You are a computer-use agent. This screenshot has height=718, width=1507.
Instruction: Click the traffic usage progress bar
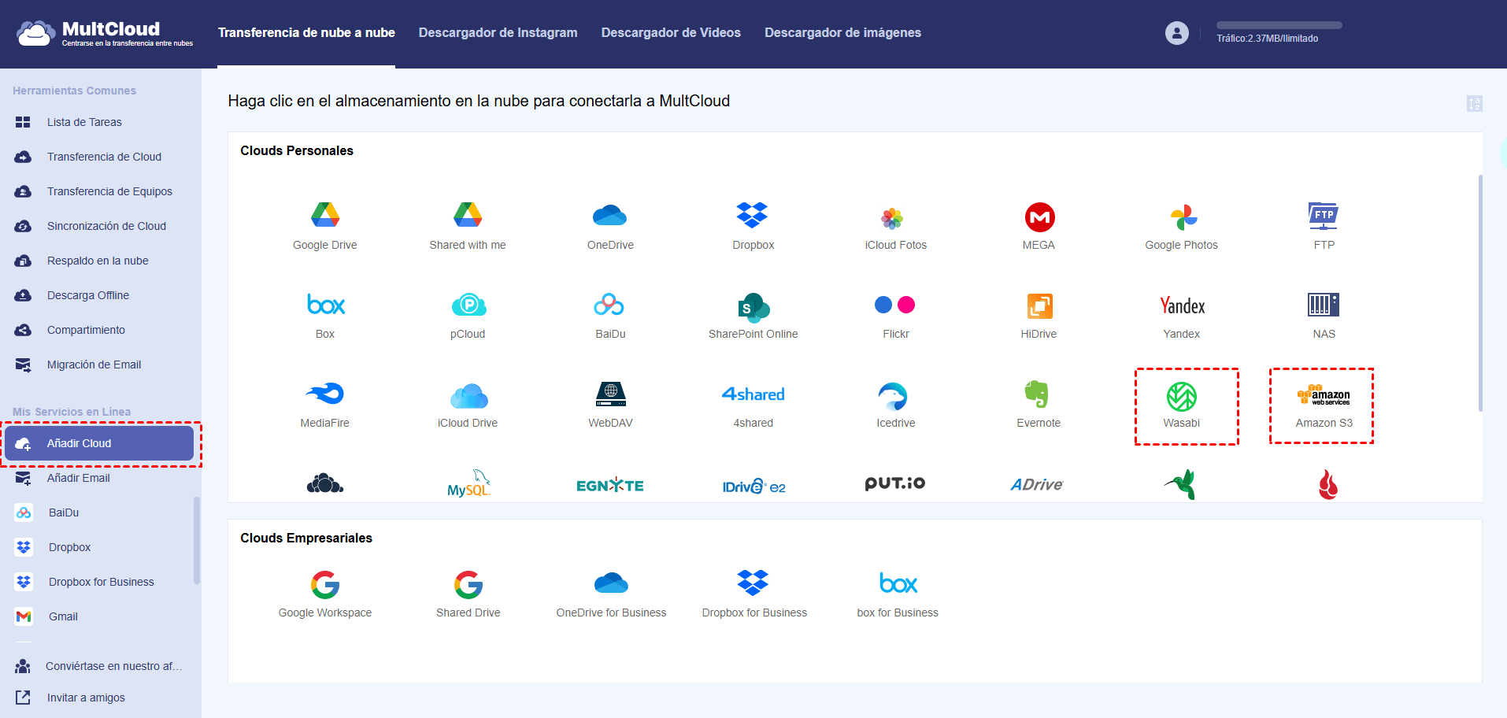(1279, 25)
